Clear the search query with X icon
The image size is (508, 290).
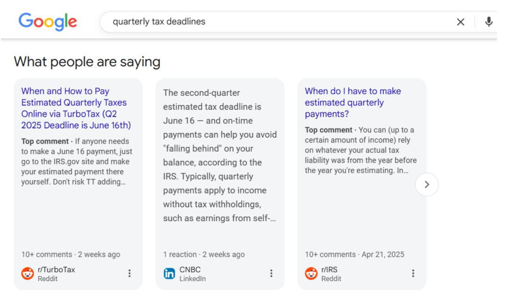pyautogui.click(x=460, y=22)
